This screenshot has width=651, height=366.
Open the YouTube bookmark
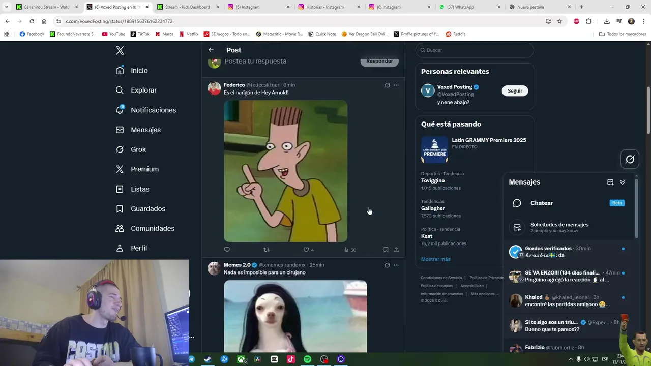pyautogui.click(x=113, y=34)
